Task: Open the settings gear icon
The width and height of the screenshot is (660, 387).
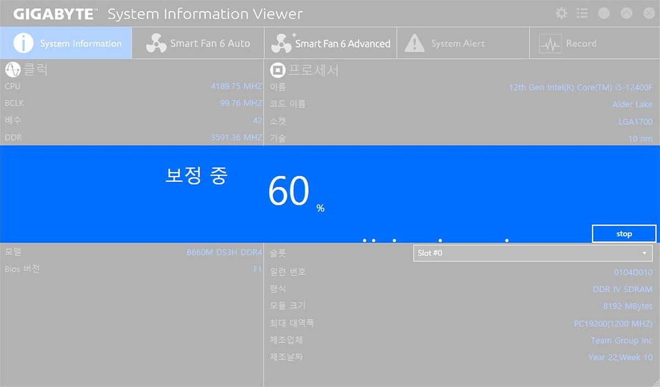Action: (x=562, y=13)
